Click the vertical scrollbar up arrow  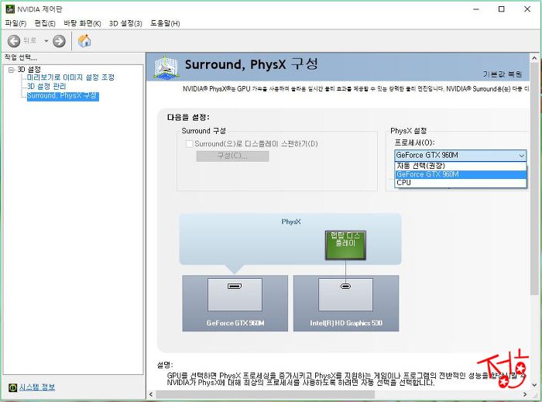coord(534,58)
